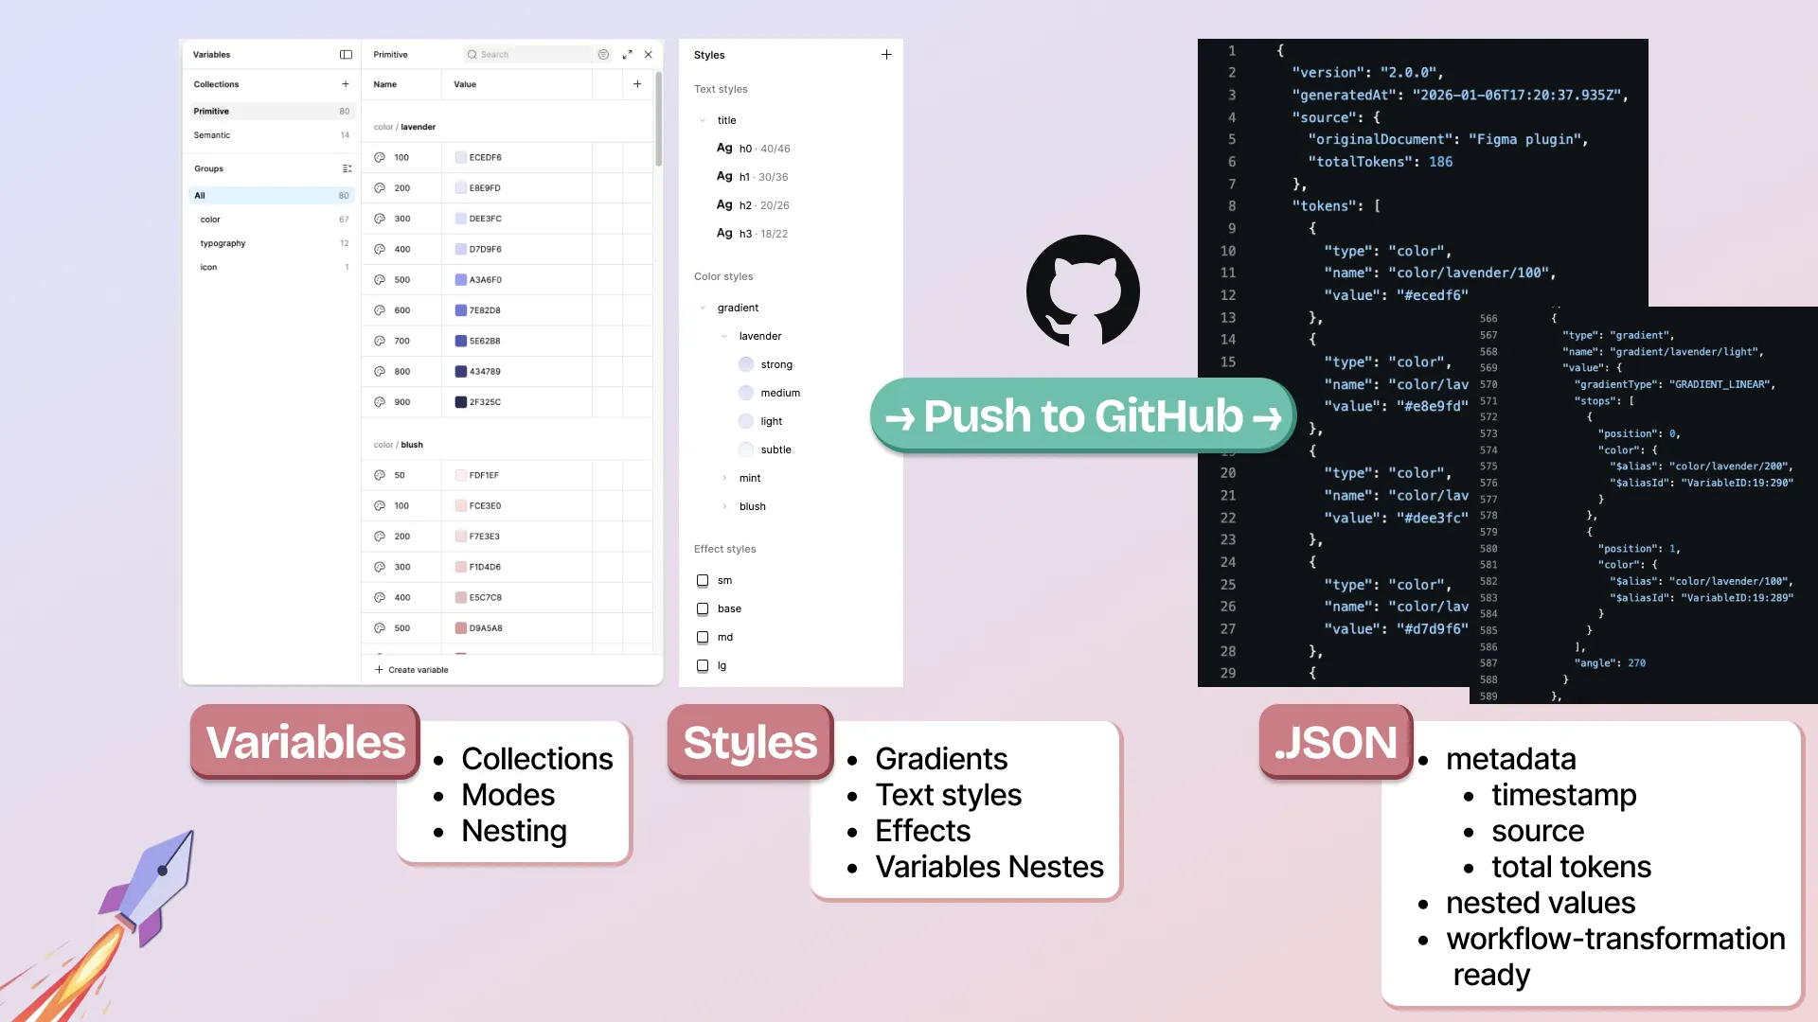Click the 7E82D8 color swatch
This screenshot has height=1022, width=1818.
pos(461,310)
